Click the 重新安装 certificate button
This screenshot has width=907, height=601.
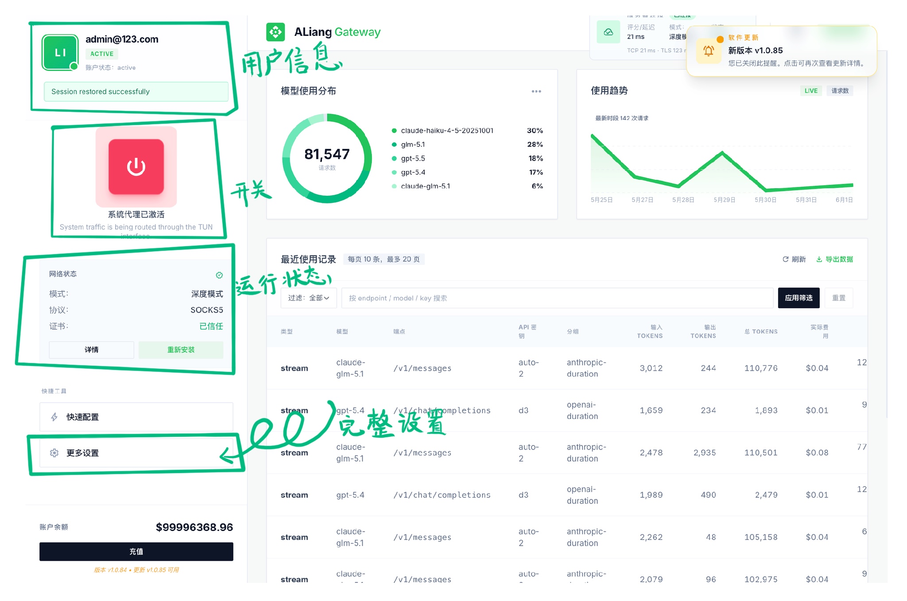[x=181, y=350]
